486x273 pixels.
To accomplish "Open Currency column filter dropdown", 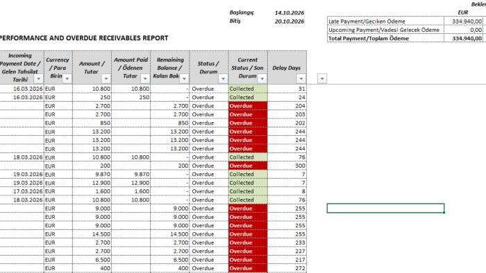I will 67,79.
